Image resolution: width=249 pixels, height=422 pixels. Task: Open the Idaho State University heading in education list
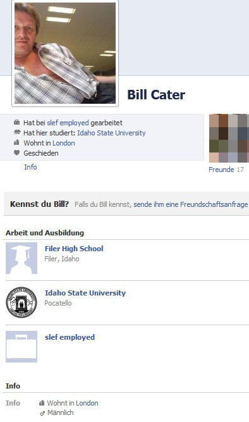pos(85,293)
